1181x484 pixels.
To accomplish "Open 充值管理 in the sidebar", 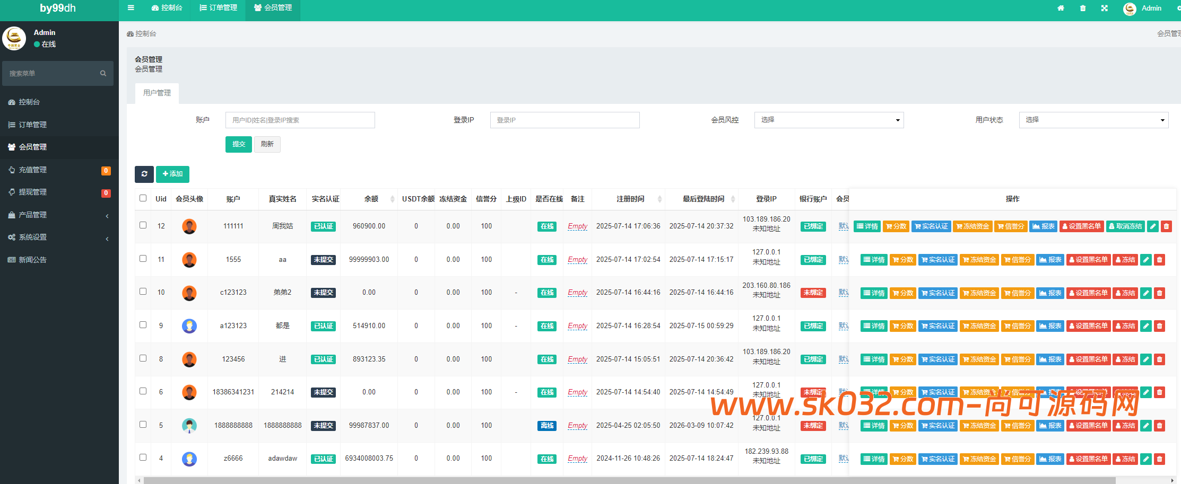I will pos(33,170).
